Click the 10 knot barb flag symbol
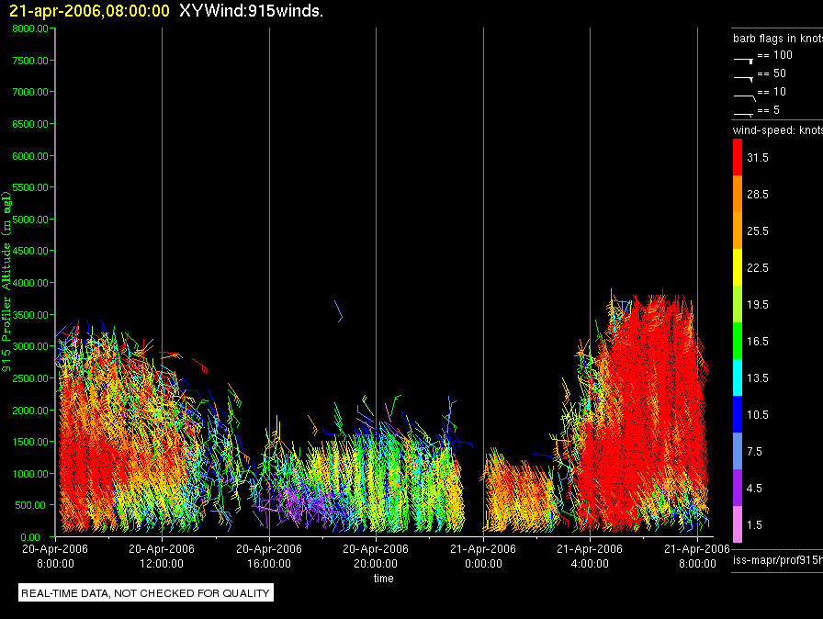The image size is (823, 619). [x=744, y=97]
